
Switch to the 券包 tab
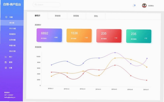click(x=96, y=16)
